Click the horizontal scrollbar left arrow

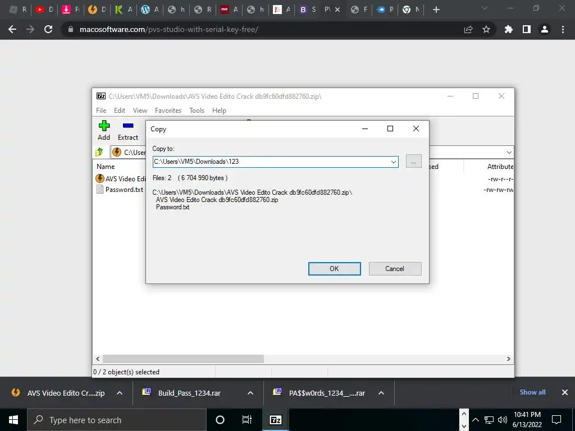click(x=98, y=359)
